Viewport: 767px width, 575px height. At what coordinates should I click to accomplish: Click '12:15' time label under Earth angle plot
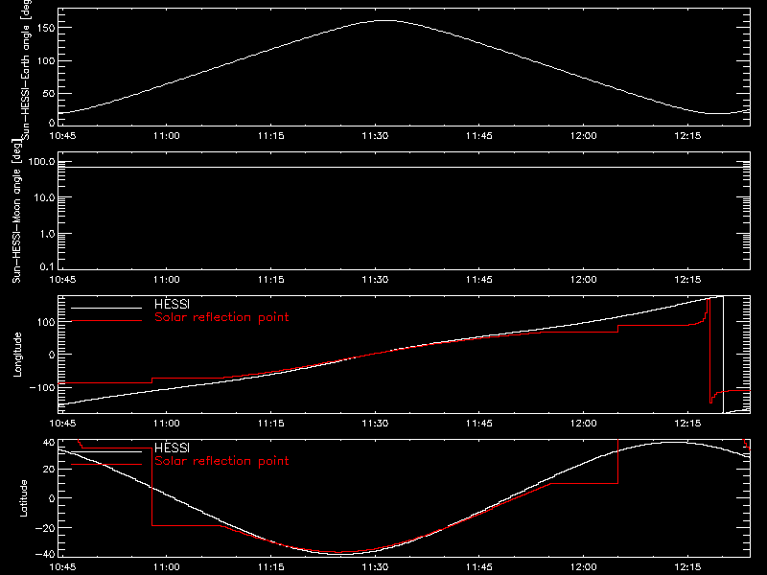click(687, 136)
